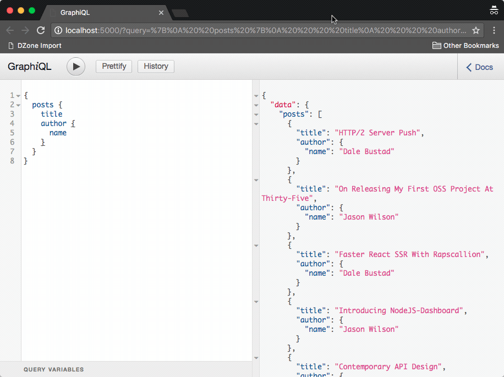Click the incognito icon
504x377 pixels.
click(494, 10)
